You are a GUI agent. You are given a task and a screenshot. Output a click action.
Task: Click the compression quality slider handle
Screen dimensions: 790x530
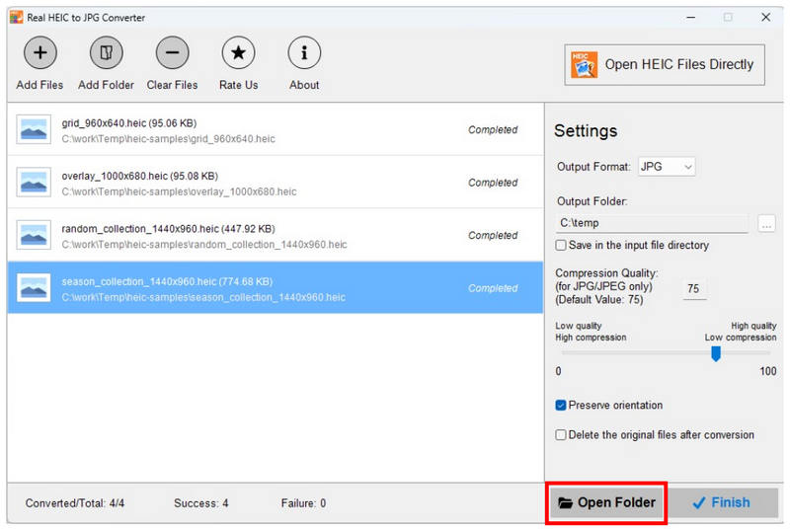[x=715, y=354]
